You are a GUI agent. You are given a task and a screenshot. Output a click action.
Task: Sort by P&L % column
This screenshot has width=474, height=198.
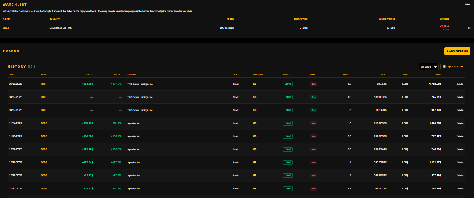point(117,74)
